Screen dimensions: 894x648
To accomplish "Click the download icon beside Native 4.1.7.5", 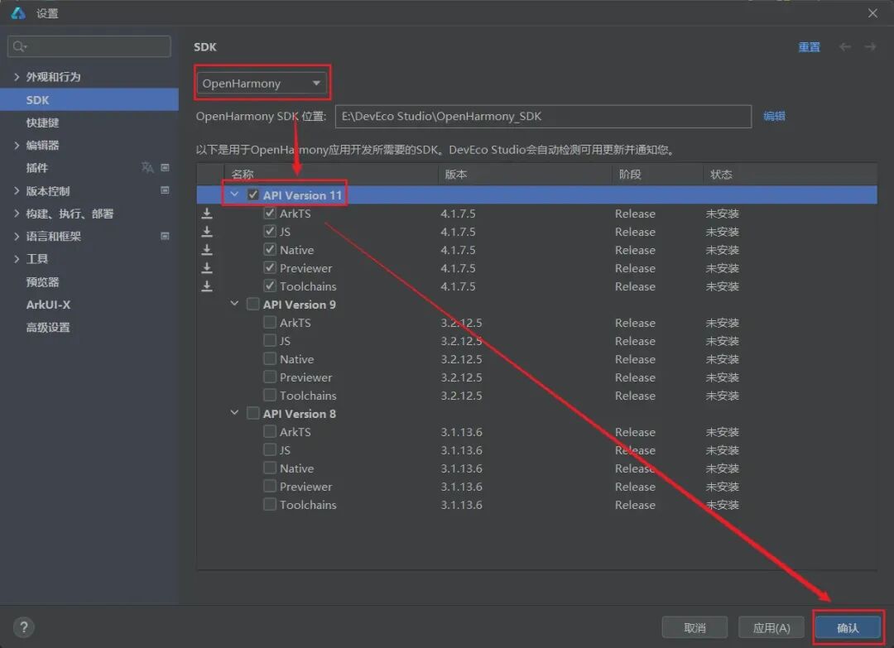I will (207, 250).
